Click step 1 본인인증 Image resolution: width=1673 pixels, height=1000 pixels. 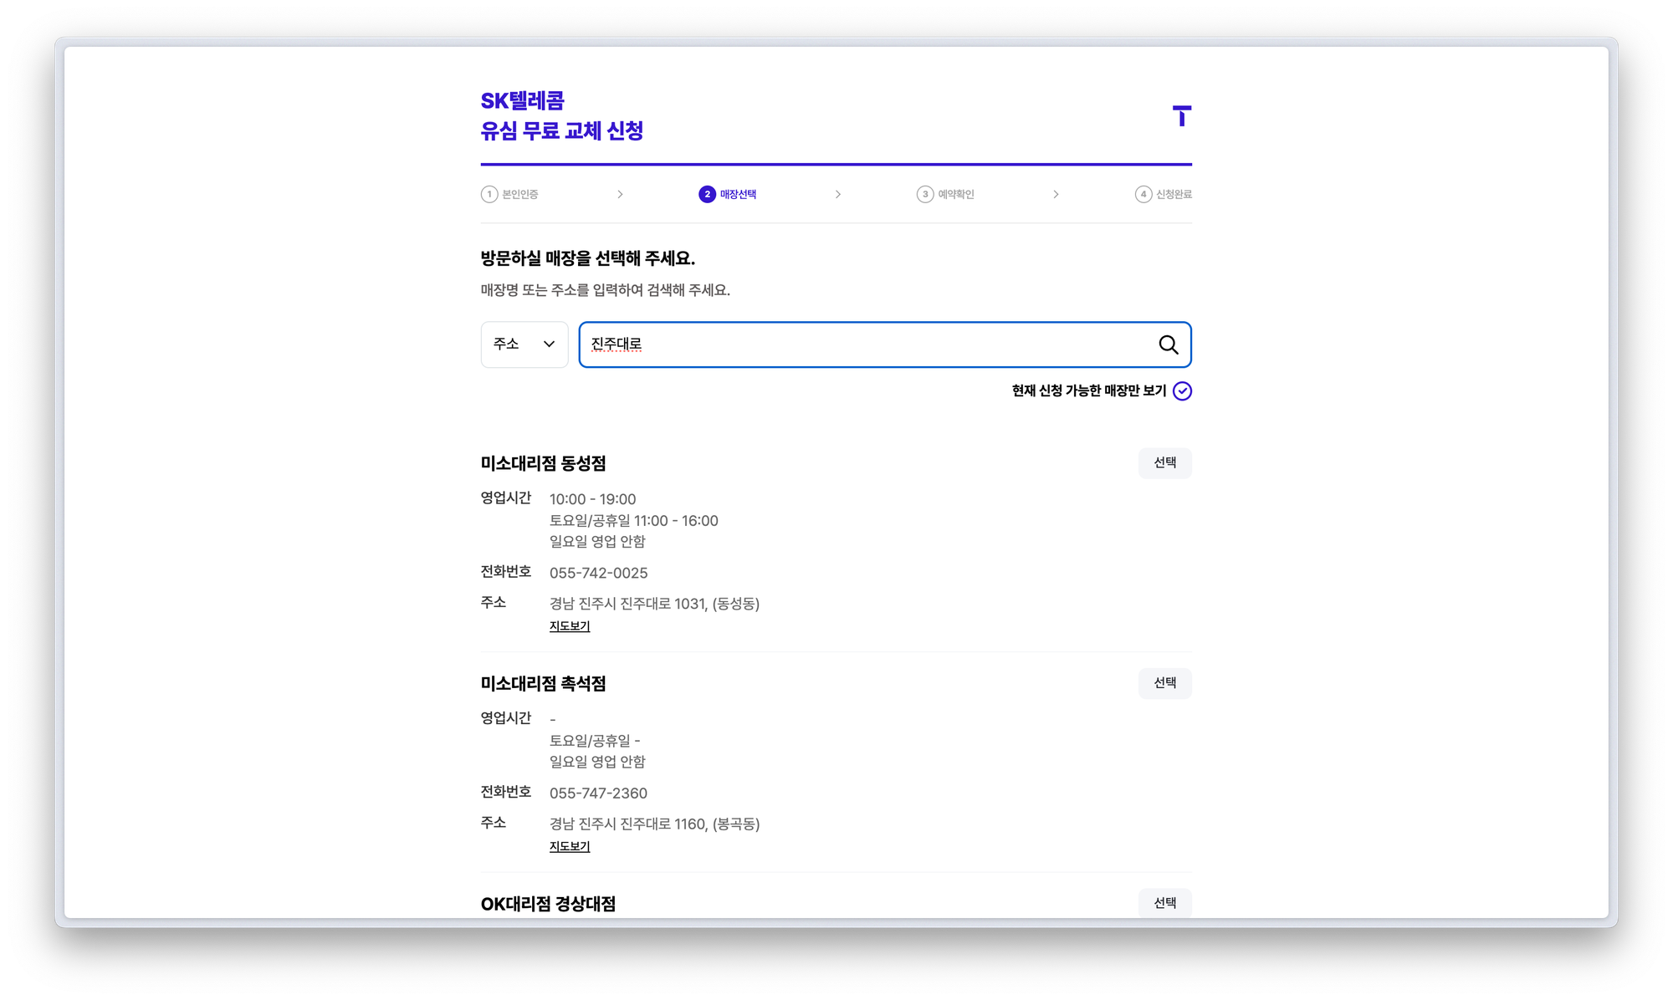pyautogui.click(x=509, y=194)
